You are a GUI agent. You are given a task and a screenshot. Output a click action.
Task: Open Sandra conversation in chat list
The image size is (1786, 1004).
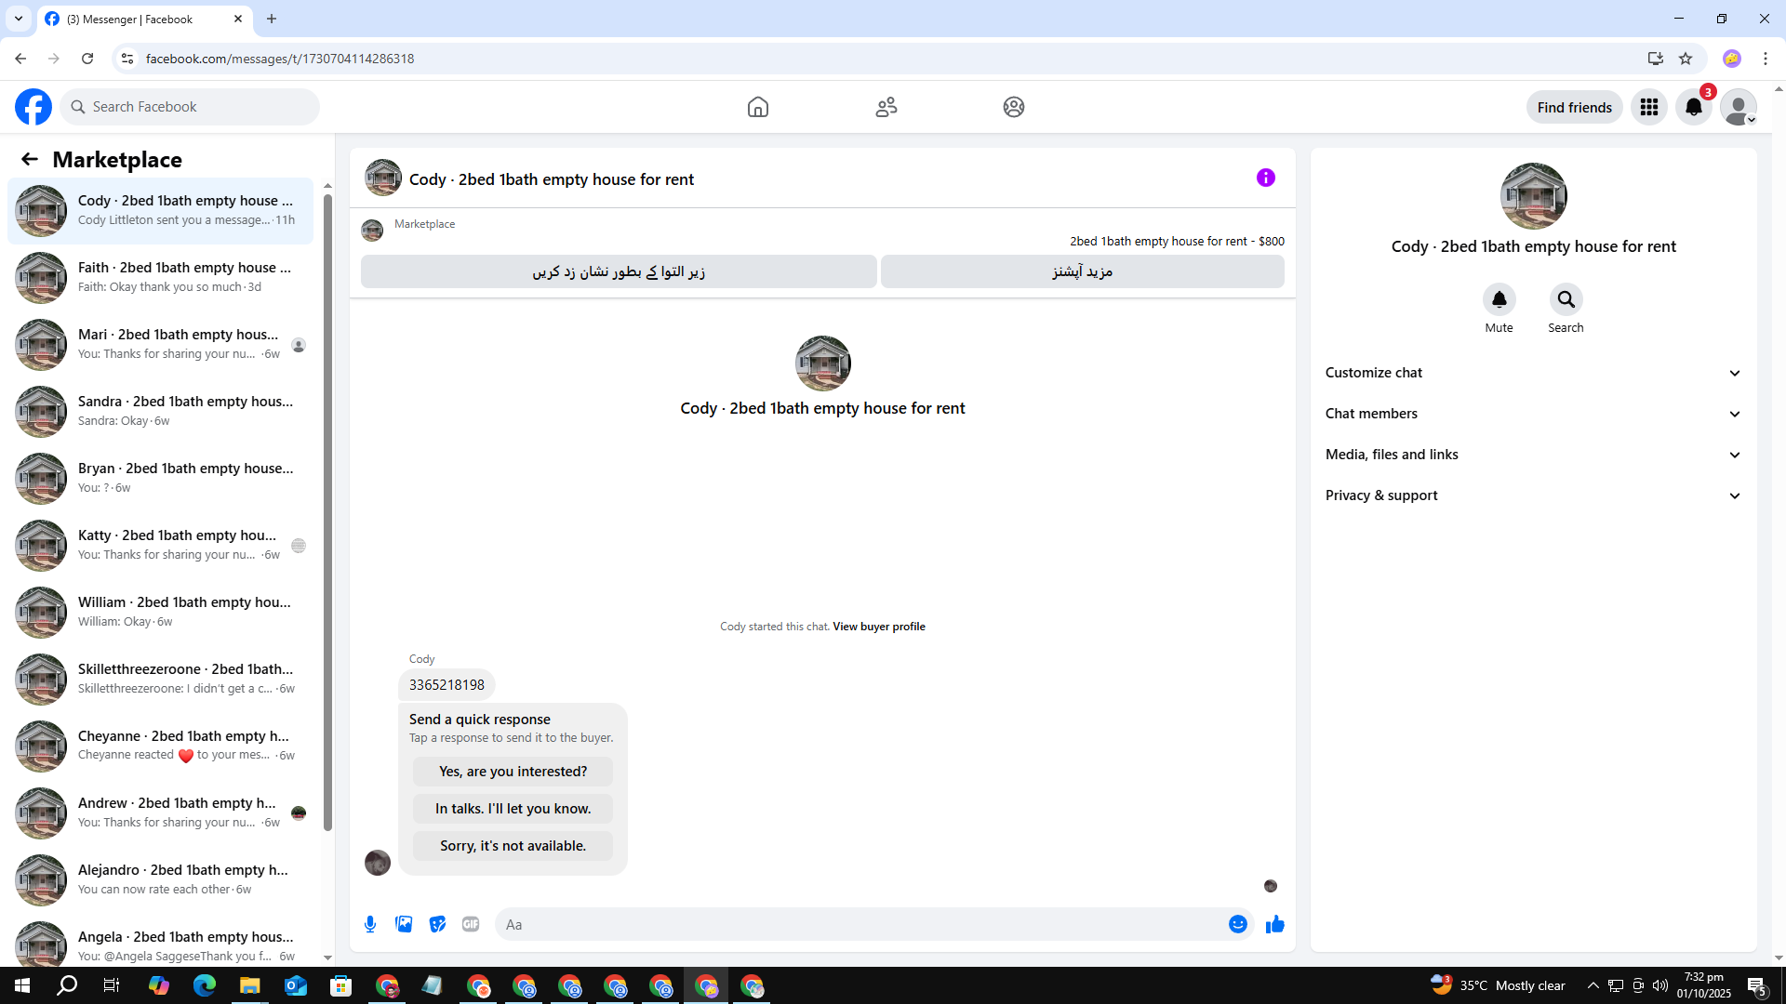tap(160, 412)
